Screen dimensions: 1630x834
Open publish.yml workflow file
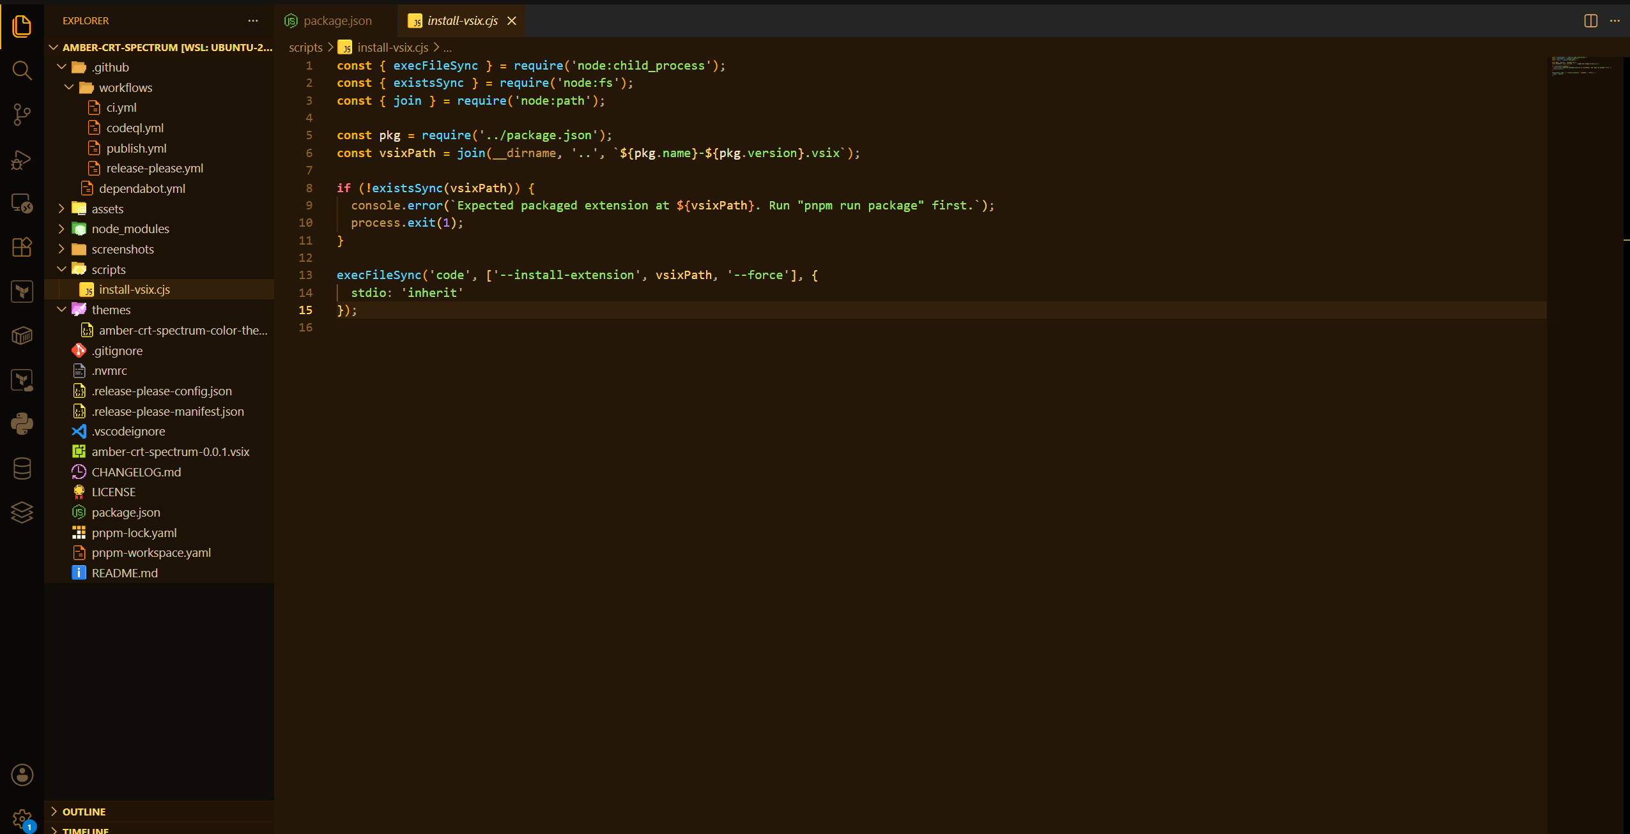coord(160,148)
